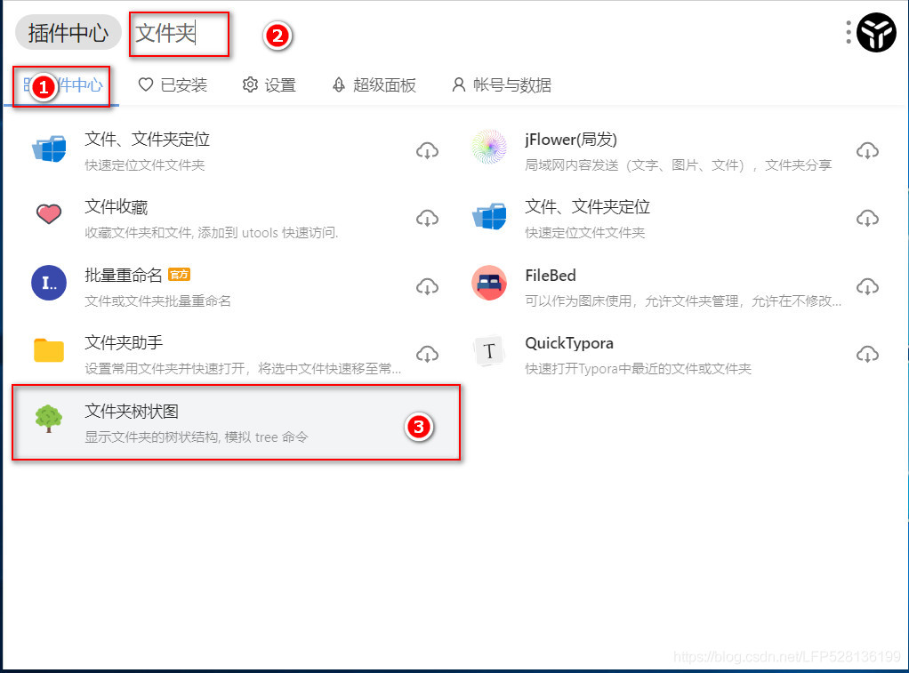Click the 文件夹树状图 tree icon

click(x=49, y=418)
